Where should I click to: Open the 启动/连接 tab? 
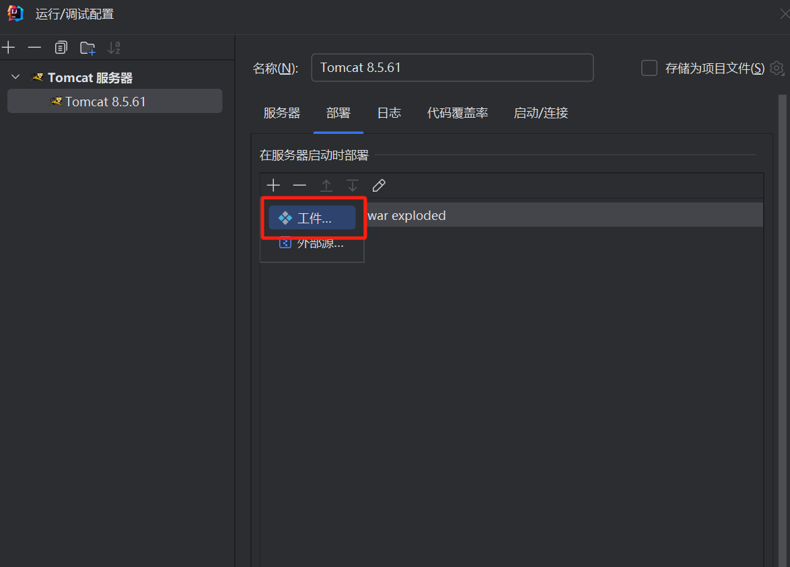pos(541,113)
